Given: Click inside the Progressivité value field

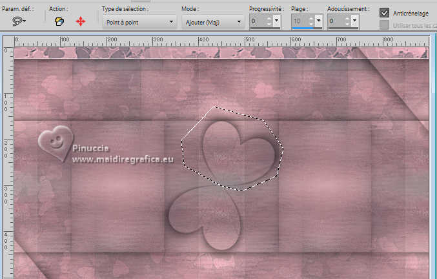Looking at the screenshot, I should click(258, 21).
